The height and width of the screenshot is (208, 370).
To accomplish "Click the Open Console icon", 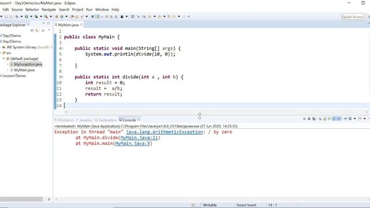I will tap(360, 118).
